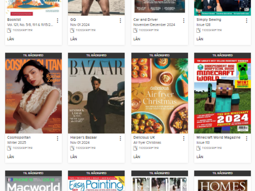Borrow Harper's Bazaar using LÅN

(74, 157)
